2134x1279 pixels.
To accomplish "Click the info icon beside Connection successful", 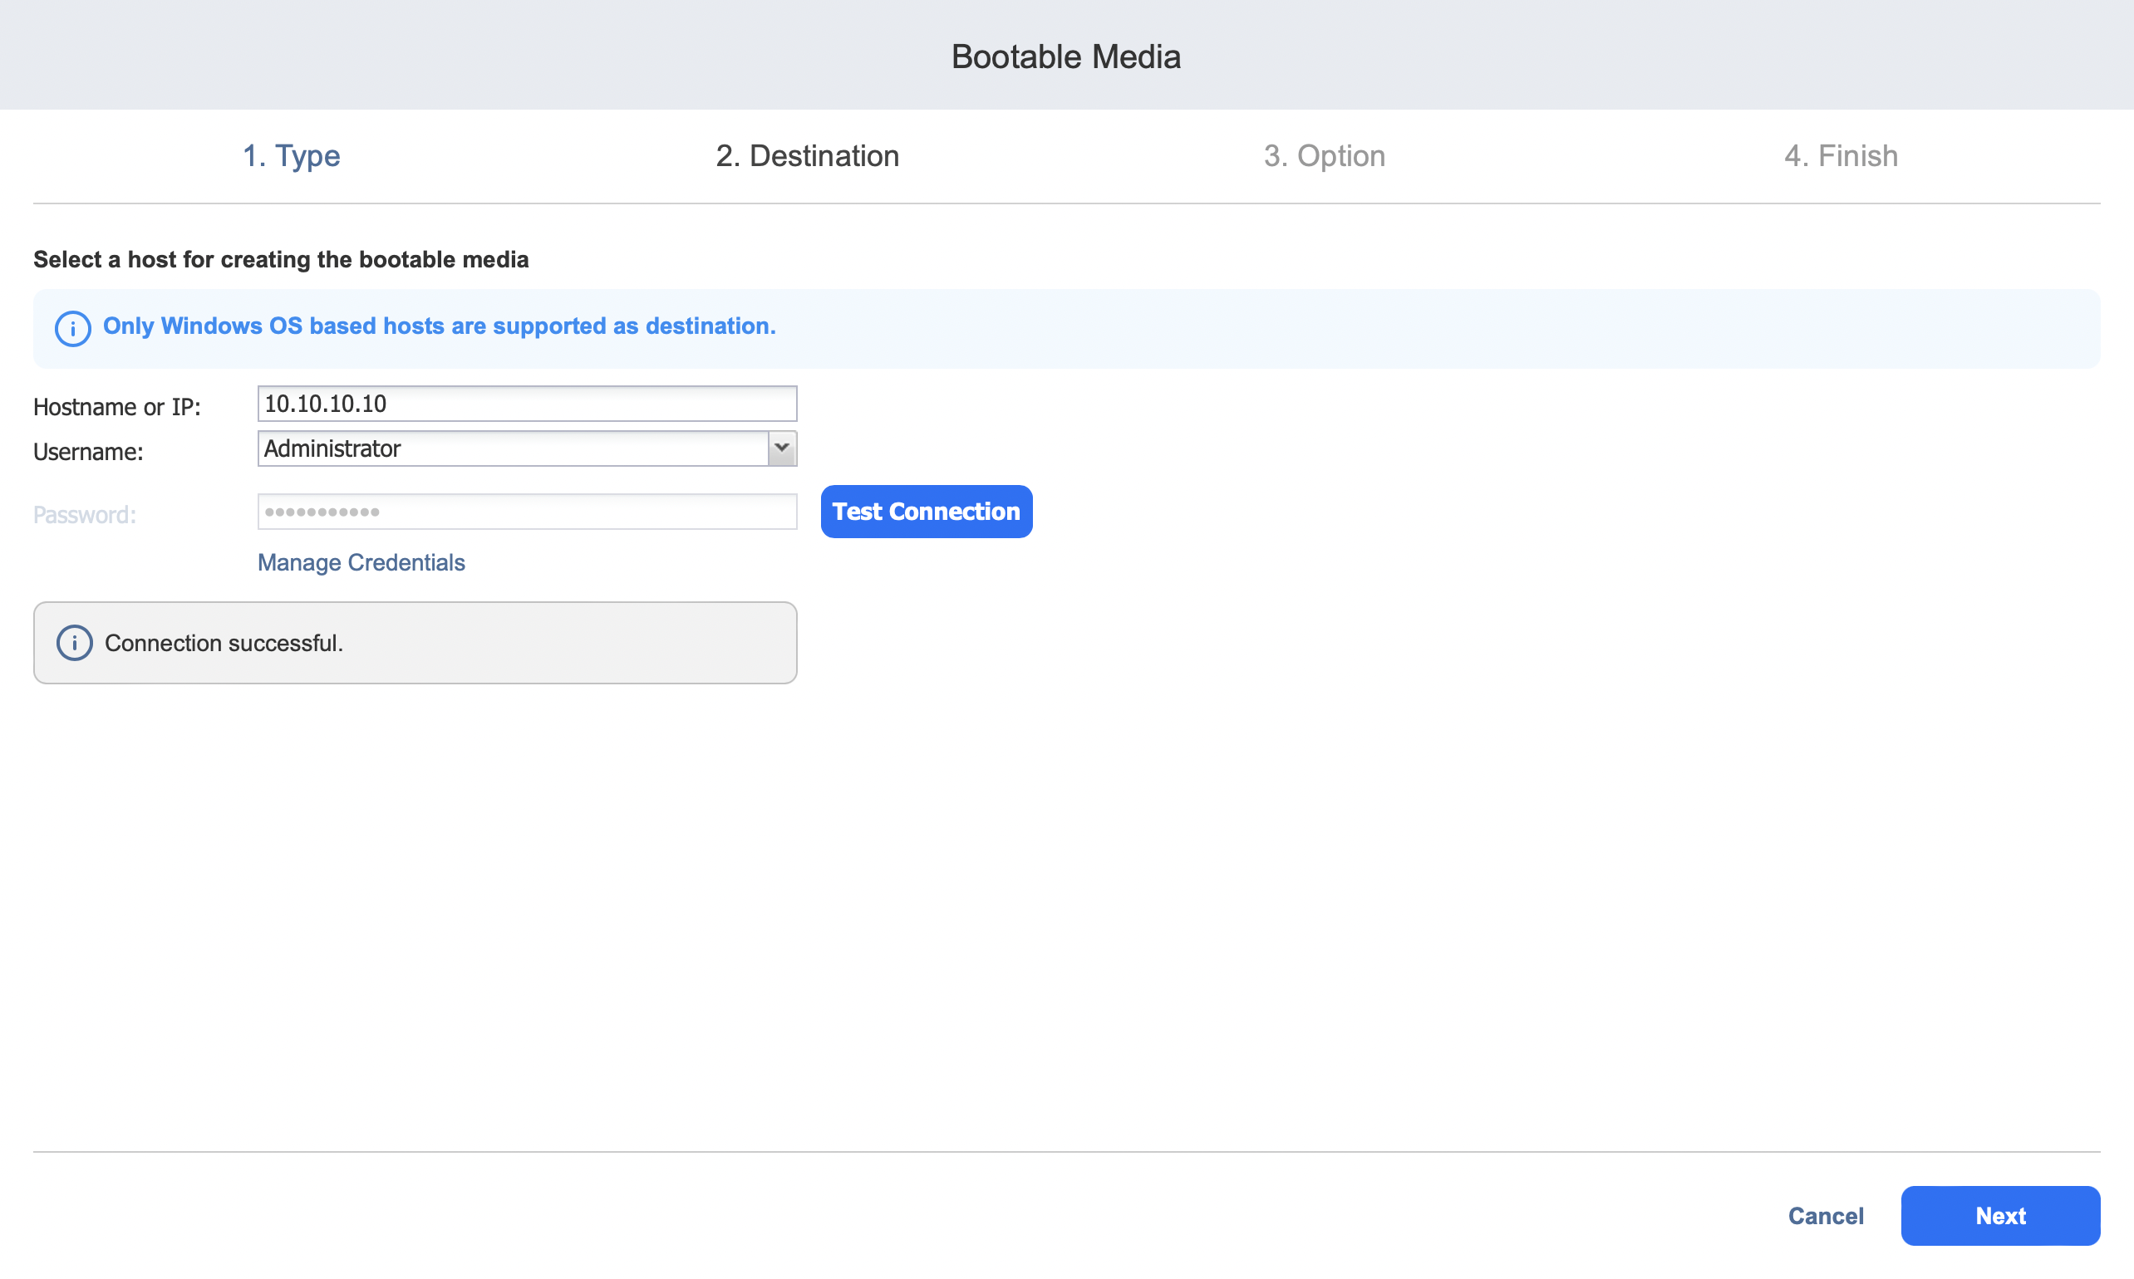I will pyautogui.click(x=74, y=643).
